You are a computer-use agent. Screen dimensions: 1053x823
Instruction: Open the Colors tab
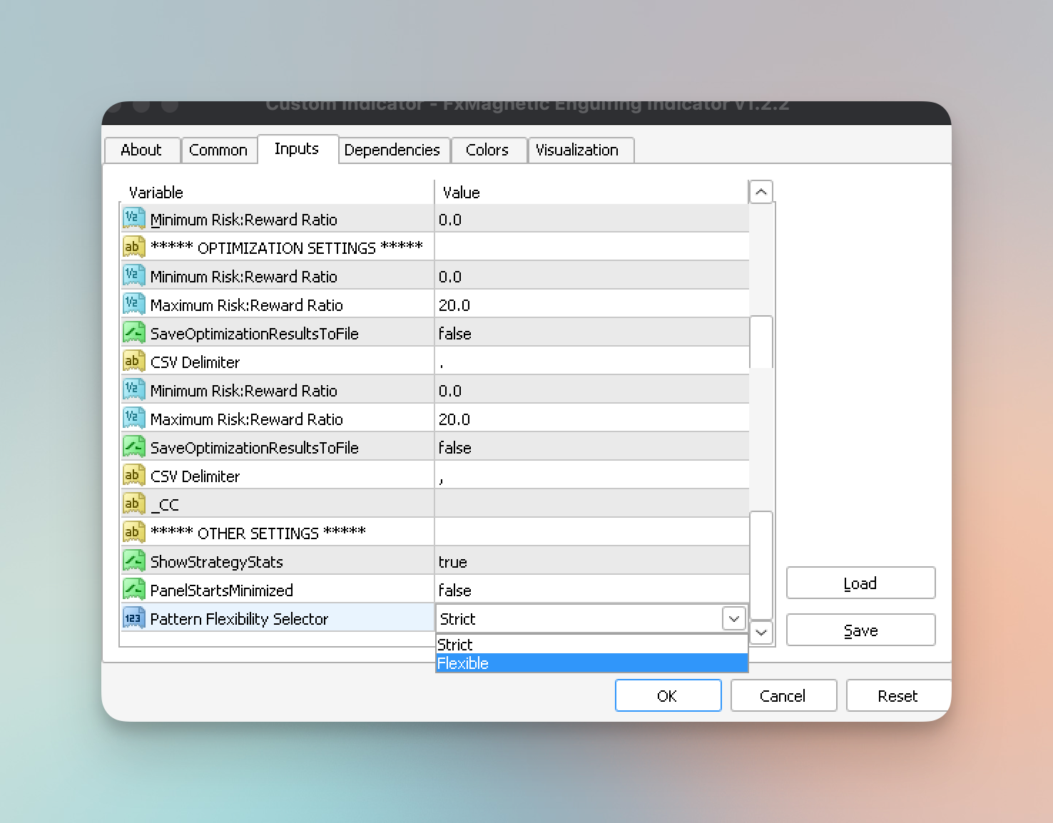pos(487,150)
